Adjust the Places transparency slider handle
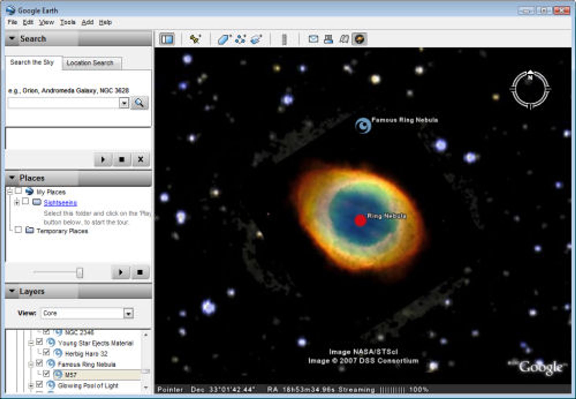 (x=80, y=272)
